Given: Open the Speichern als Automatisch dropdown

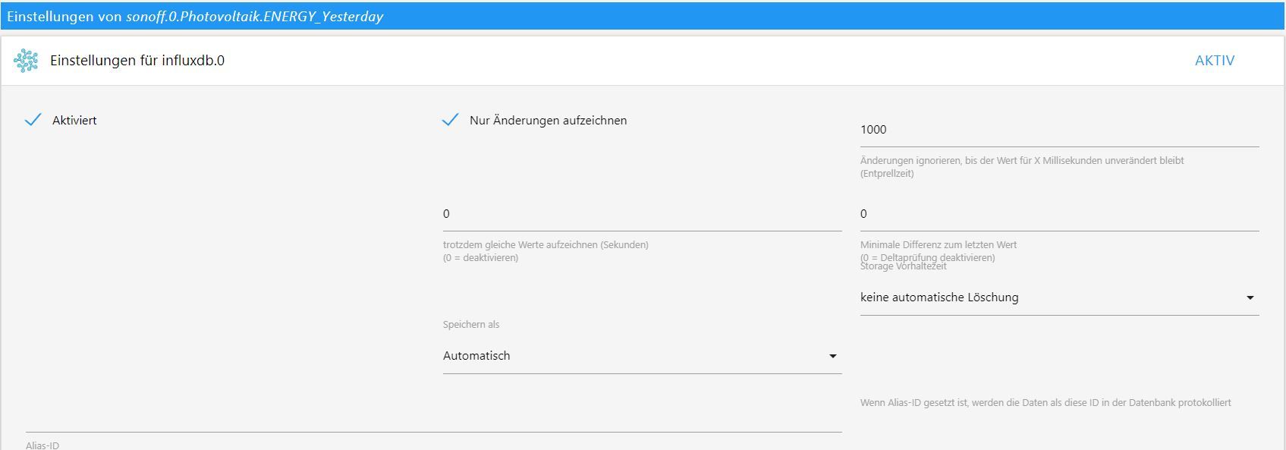Looking at the screenshot, I should point(641,356).
